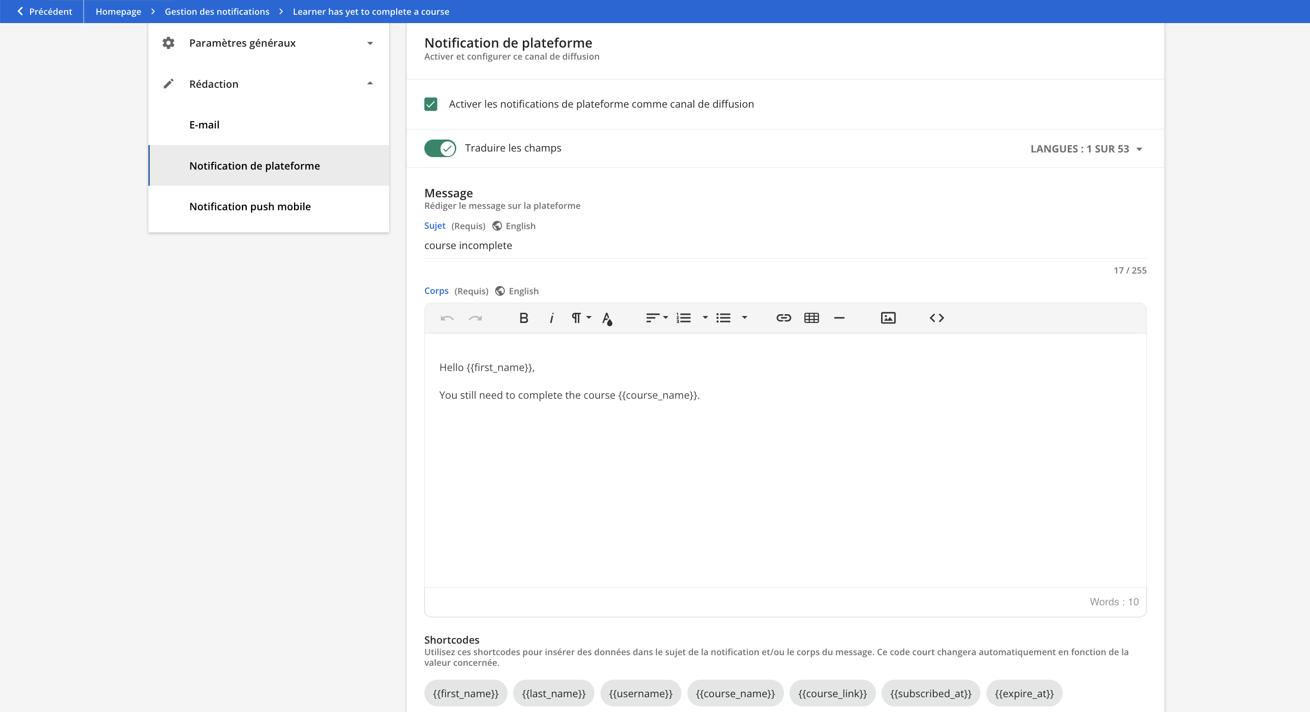1310x712 pixels.
Task: Insert the {{last_name}} shortcode
Action: (553, 693)
